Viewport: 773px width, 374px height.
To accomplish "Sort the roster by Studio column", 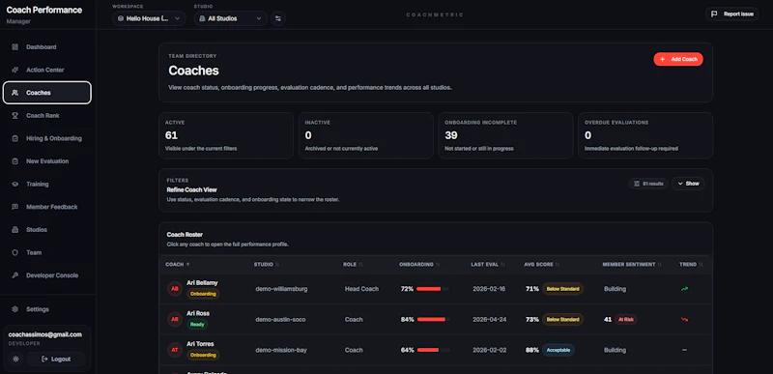I will pyautogui.click(x=267, y=265).
